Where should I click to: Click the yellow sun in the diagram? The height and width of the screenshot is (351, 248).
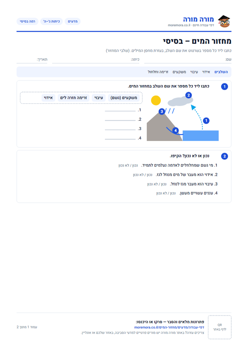tap(156, 100)
